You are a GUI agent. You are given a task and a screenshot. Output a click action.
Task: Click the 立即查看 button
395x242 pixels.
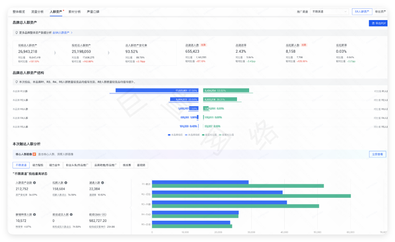click(x=377, y=154)
